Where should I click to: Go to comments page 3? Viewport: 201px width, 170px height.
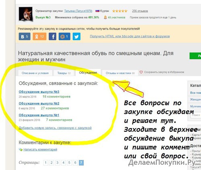click(57, 163)
